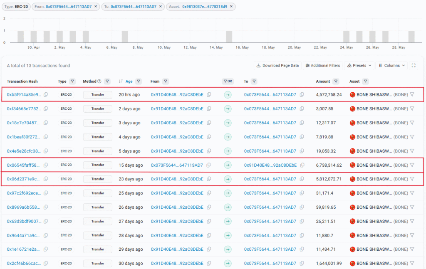
Task: Click Transfer method badge in 3 days row
Action: [97, 123]
